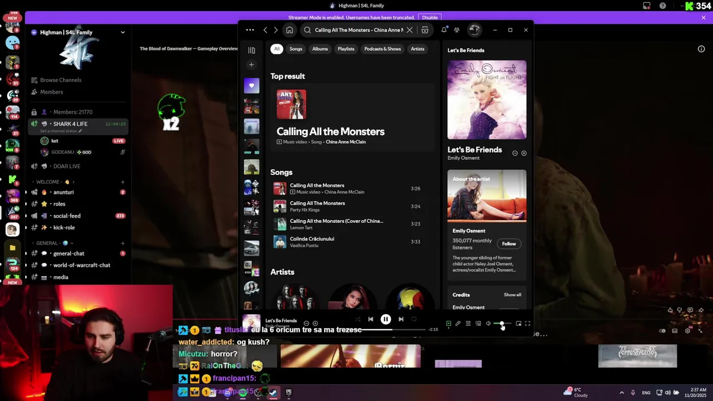Disable Discord Streamer Mode
713x401 pixels.
(430, 18)
